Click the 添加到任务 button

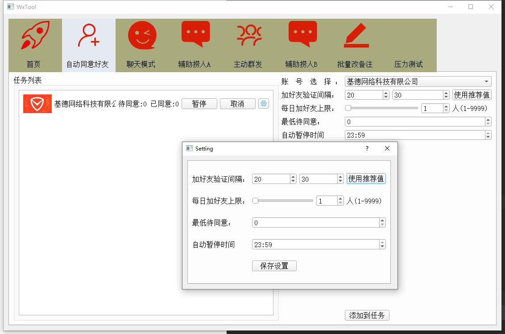click(x=367, y=315)
